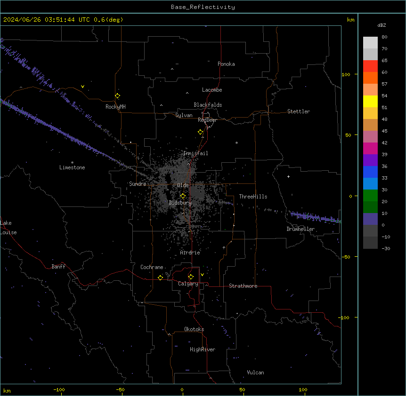
Task: Click the red 65 dBZ color swatch
Action: pyautogui.click(x=370, y=66)
